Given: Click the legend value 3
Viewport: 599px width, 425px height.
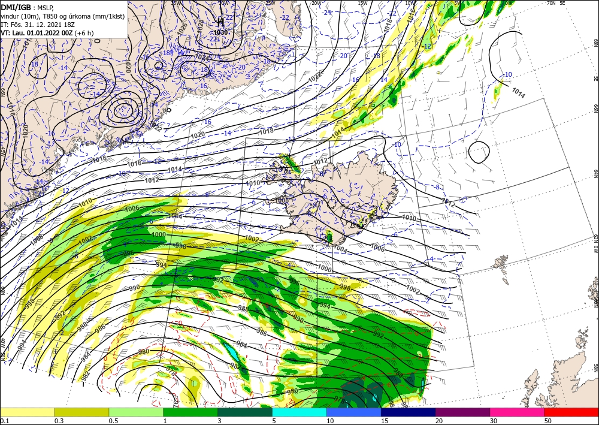Looking at the screenshot, I should click(219, 421).
